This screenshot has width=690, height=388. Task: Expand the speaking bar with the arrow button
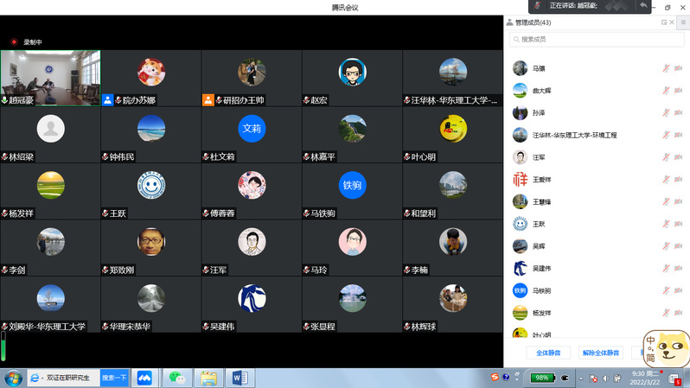(x=642, y=6)
